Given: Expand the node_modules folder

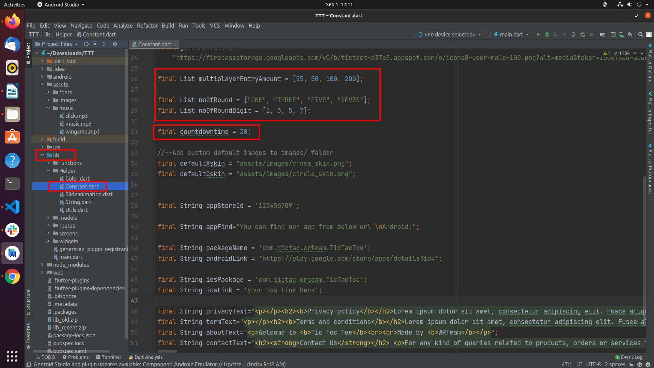Looking at the screenshot, I should [x=43, y=265].
